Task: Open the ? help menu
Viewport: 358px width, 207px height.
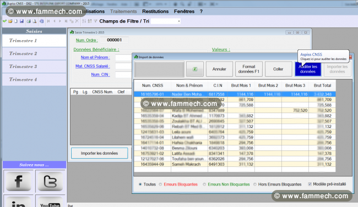Action: tap(201, 12)
